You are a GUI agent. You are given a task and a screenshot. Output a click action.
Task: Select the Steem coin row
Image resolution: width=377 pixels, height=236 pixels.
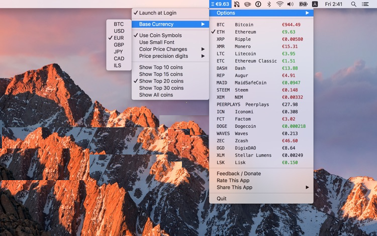coord(261,90)
